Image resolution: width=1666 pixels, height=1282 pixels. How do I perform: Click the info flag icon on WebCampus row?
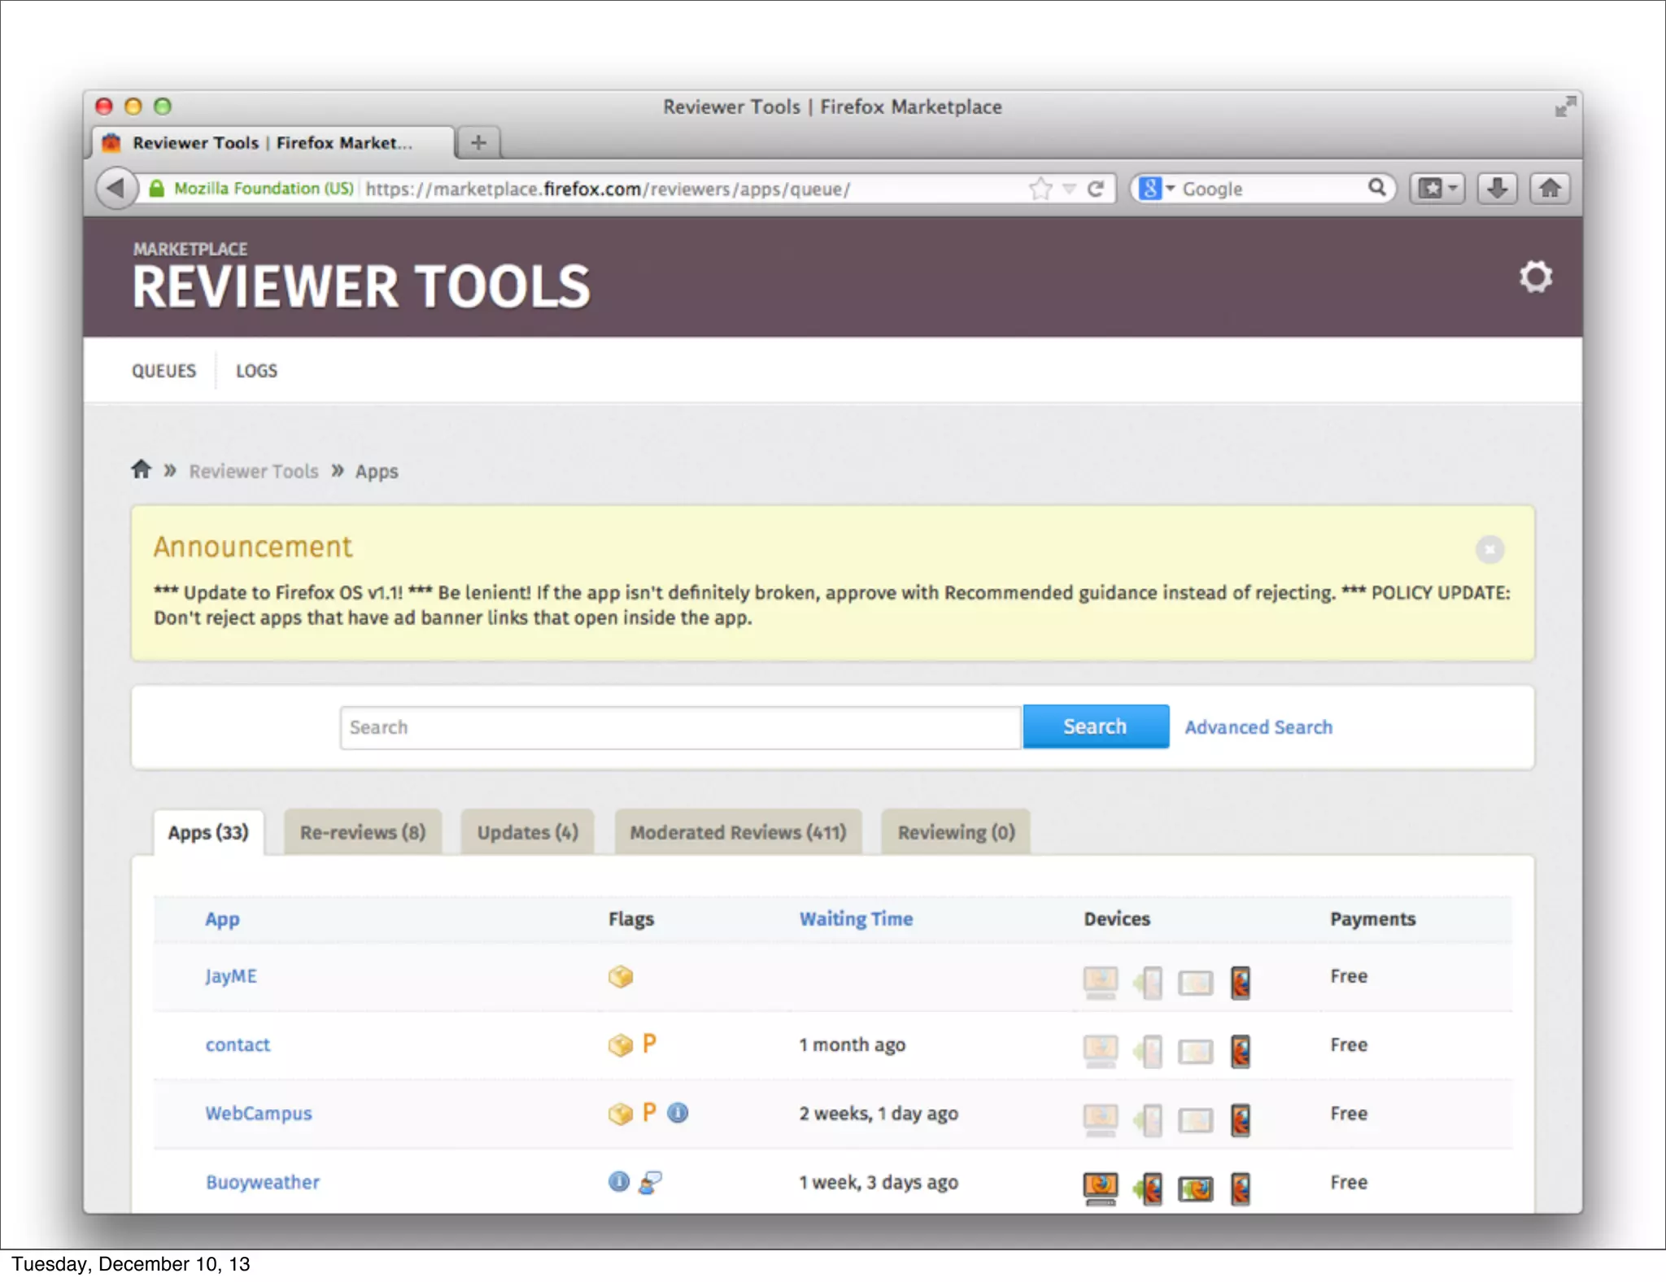678,1113
